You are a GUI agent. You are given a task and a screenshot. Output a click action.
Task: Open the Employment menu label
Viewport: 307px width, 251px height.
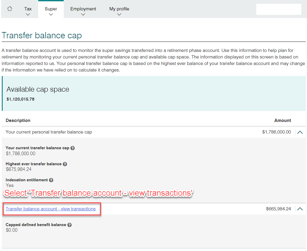click(x=83, y=9)
